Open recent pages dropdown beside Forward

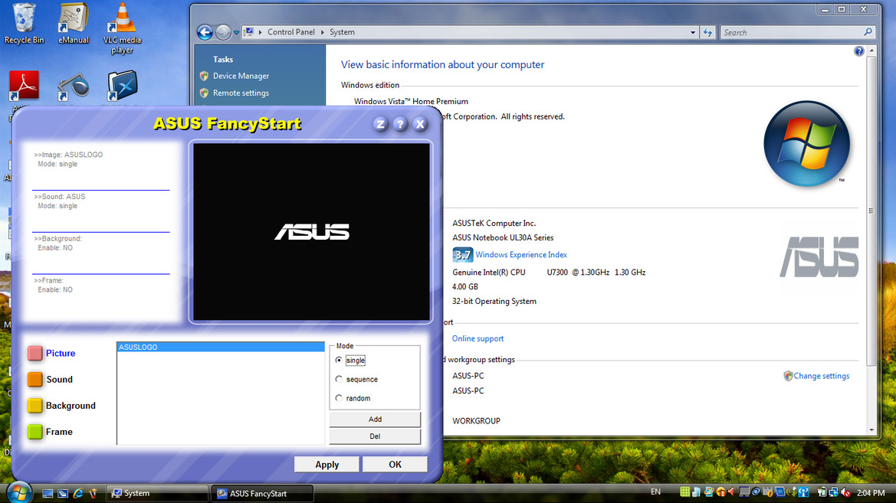pos(236,33)
